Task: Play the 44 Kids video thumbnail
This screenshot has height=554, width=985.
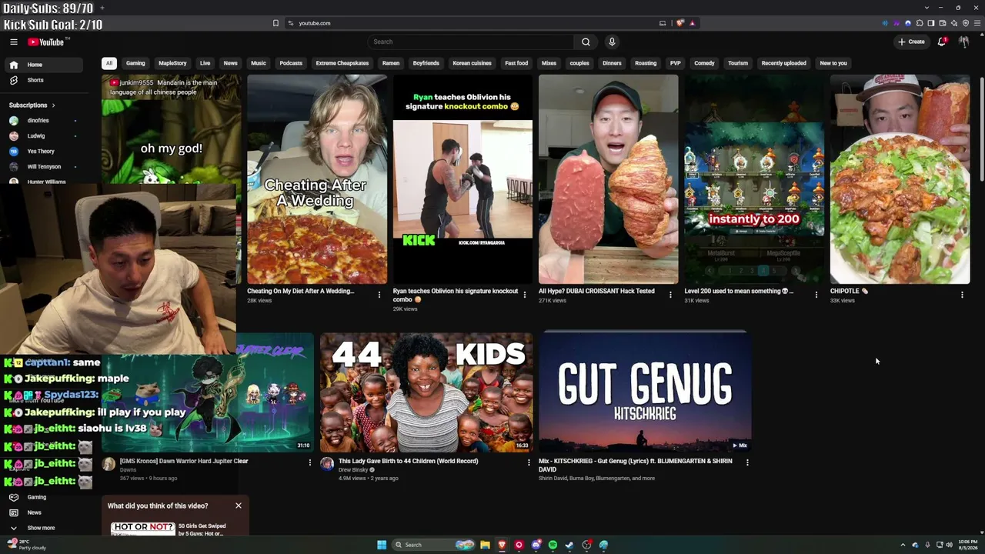Action: coord(426,392)
